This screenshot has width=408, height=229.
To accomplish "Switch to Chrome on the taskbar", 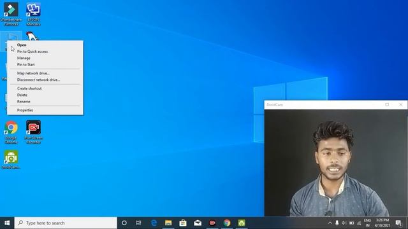I will pyautogui.click(x=227, y=223).
